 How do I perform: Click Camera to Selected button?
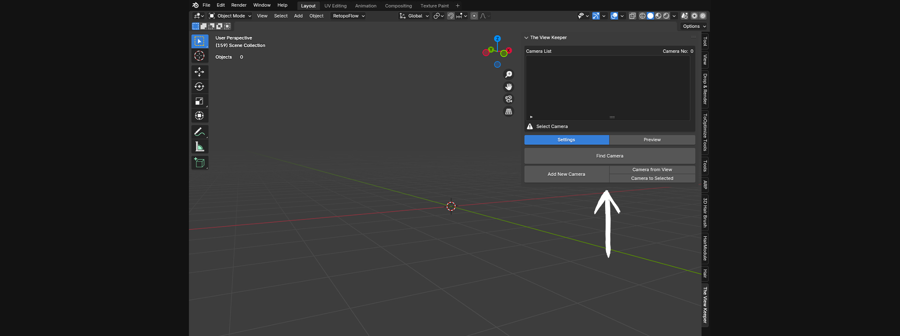(x=652, y=179)
